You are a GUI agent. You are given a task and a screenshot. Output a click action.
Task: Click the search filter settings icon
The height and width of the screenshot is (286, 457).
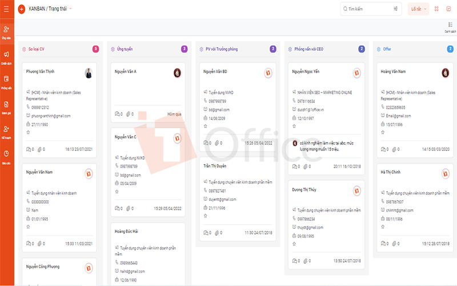pos(395,9)
